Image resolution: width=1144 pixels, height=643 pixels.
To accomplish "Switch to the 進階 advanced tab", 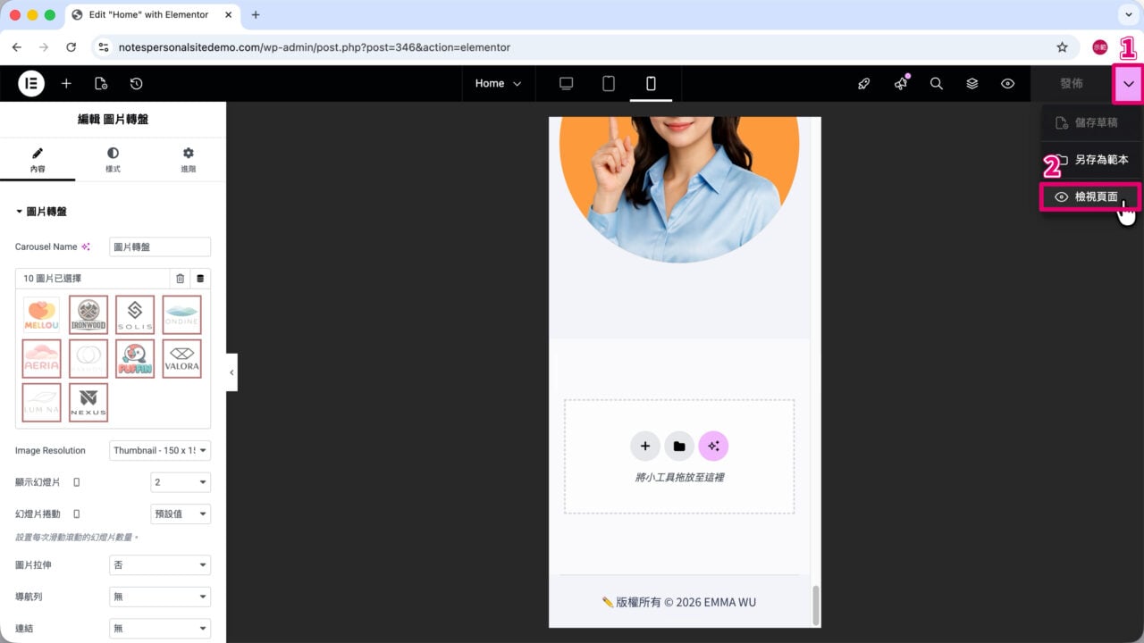I will point(188,161).
